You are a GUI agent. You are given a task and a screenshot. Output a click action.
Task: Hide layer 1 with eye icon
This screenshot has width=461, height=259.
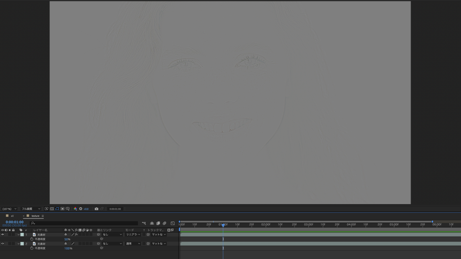2,234
